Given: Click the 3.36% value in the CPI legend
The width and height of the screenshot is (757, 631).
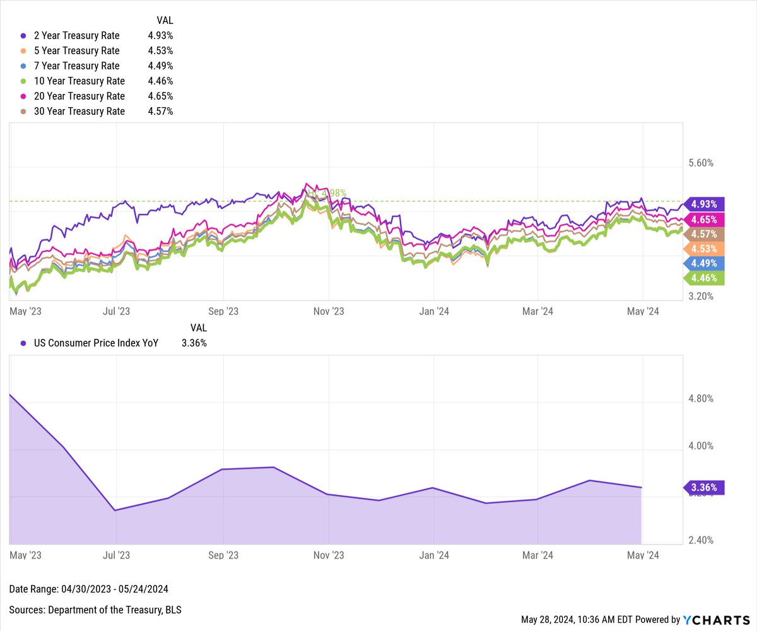Looking at the screenshot, I should (194, 343).
